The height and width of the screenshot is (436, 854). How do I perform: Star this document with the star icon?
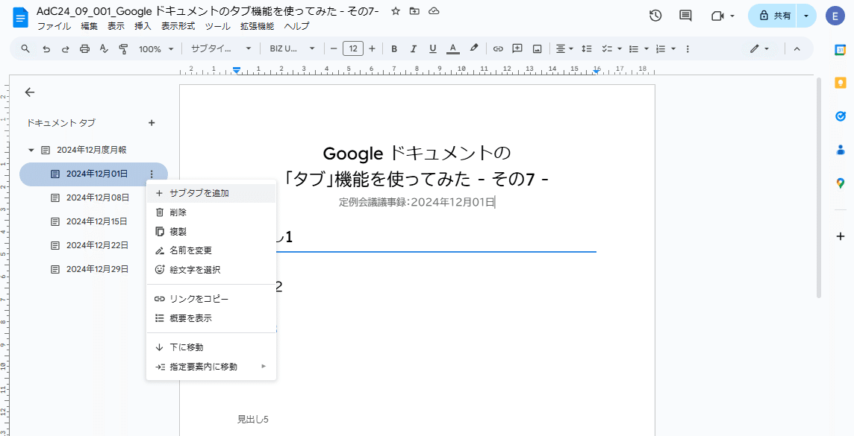396,11
